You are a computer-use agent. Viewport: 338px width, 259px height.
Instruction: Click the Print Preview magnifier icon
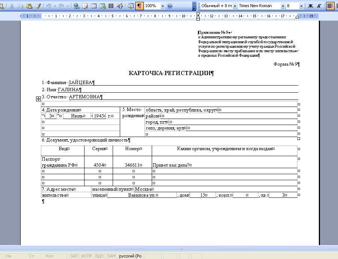click(2, 6)
